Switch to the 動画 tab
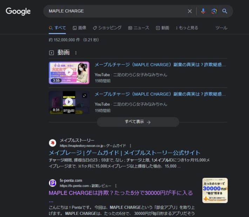The image size is (249, 217). [162, 28]
